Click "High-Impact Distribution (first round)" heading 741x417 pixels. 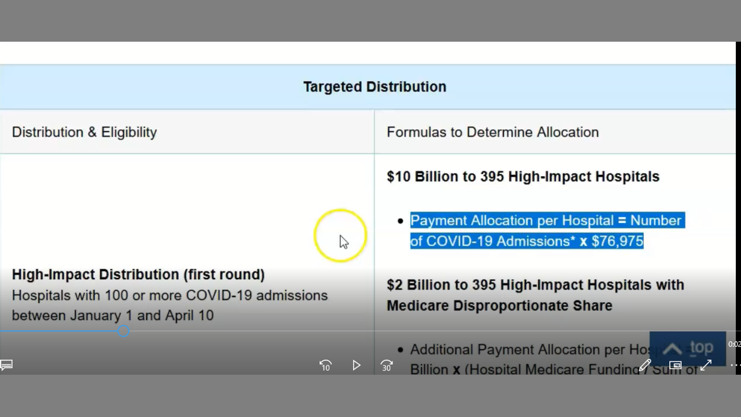138,275
